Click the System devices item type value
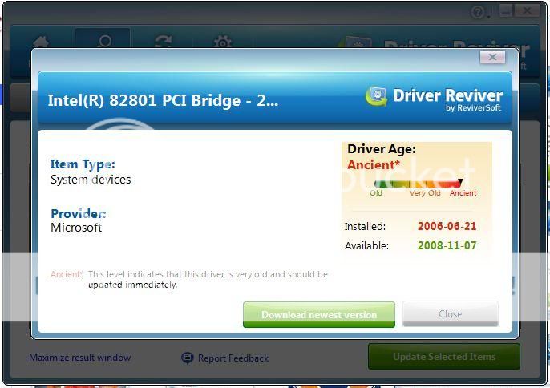Image resolution: width=550 pixels, height=388 pixels. 91,180
